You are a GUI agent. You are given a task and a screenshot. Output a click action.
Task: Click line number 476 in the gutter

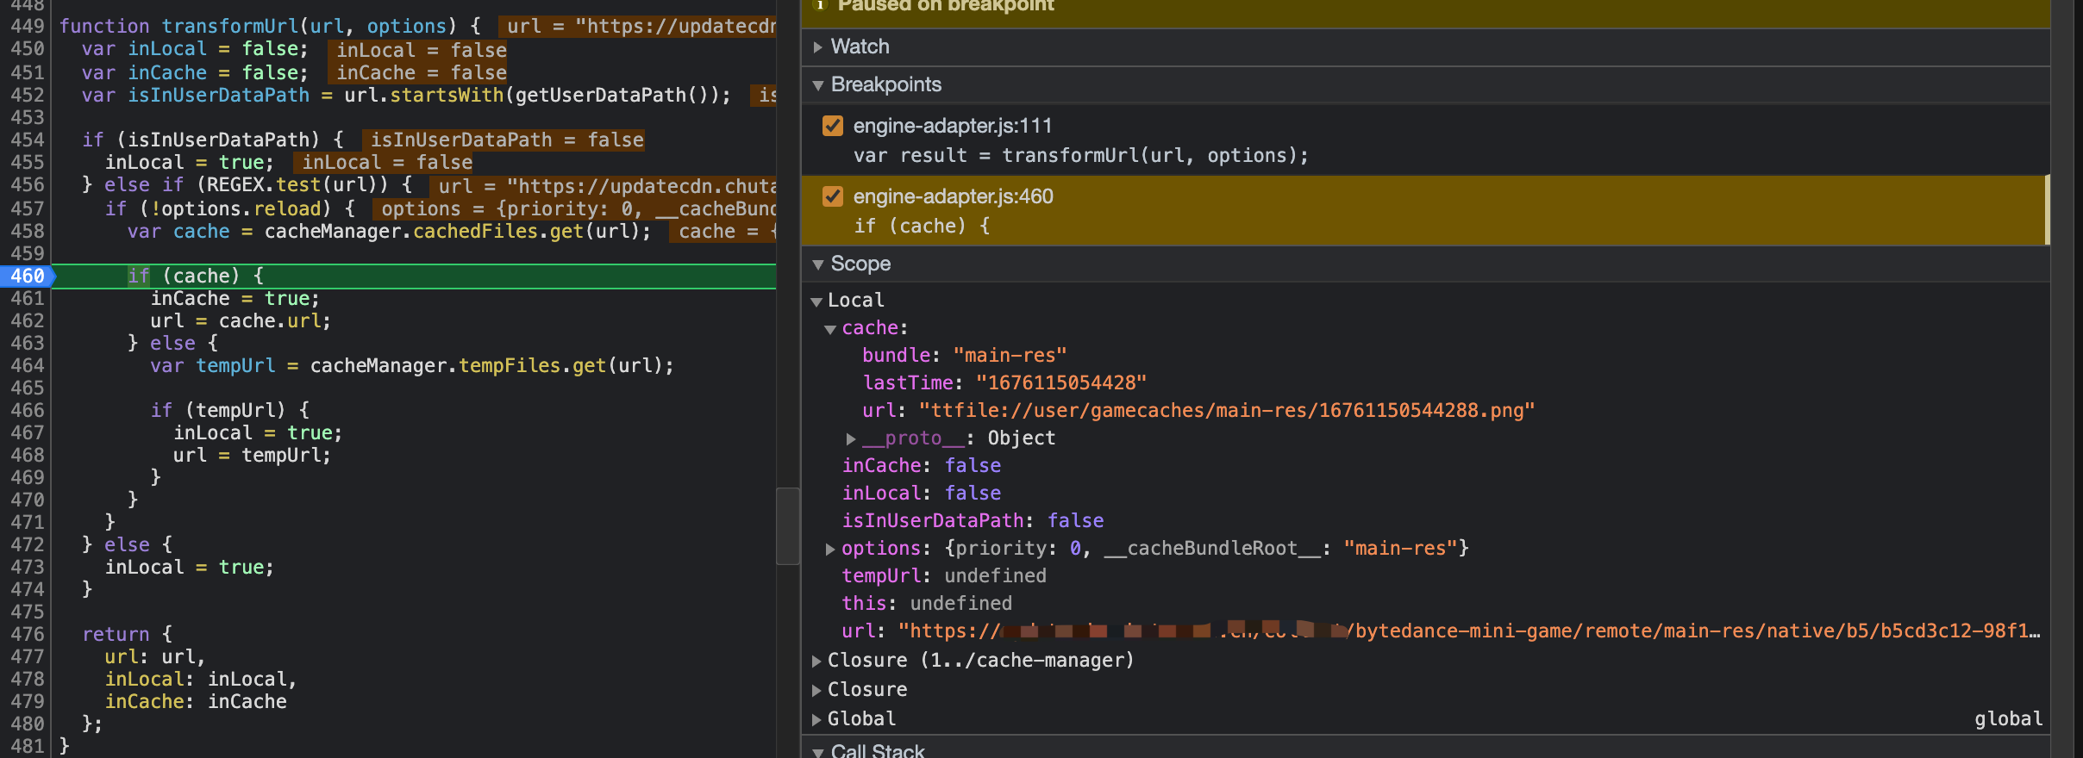coord(28,634)
